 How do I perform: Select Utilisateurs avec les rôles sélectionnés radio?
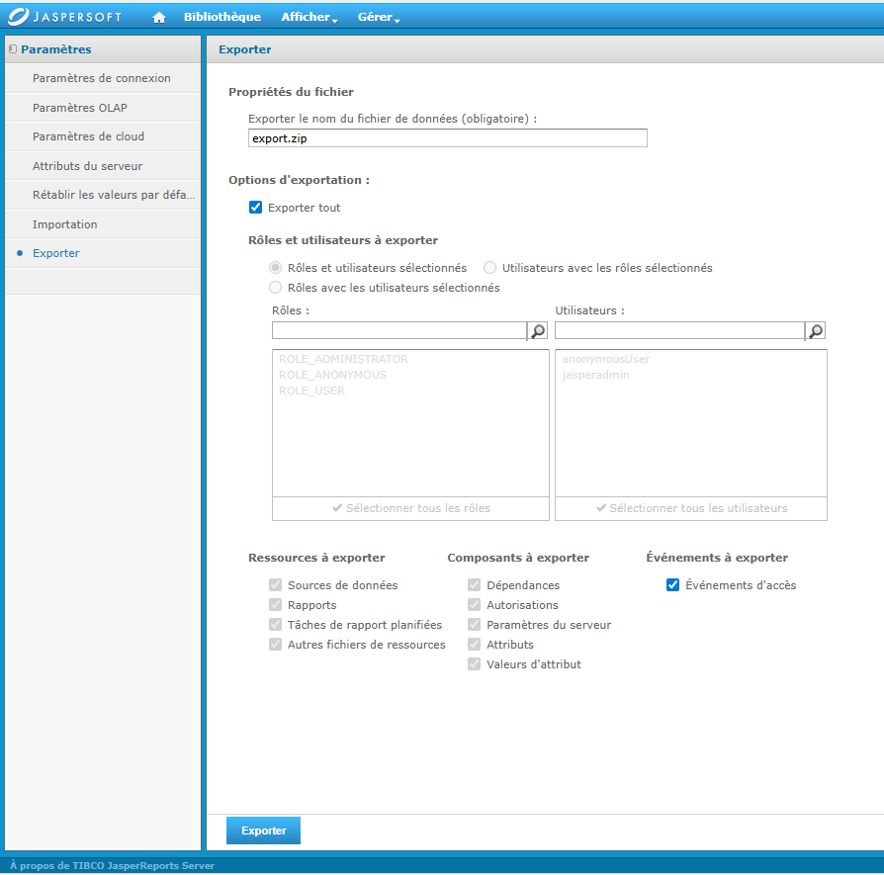tap(490, 268)
